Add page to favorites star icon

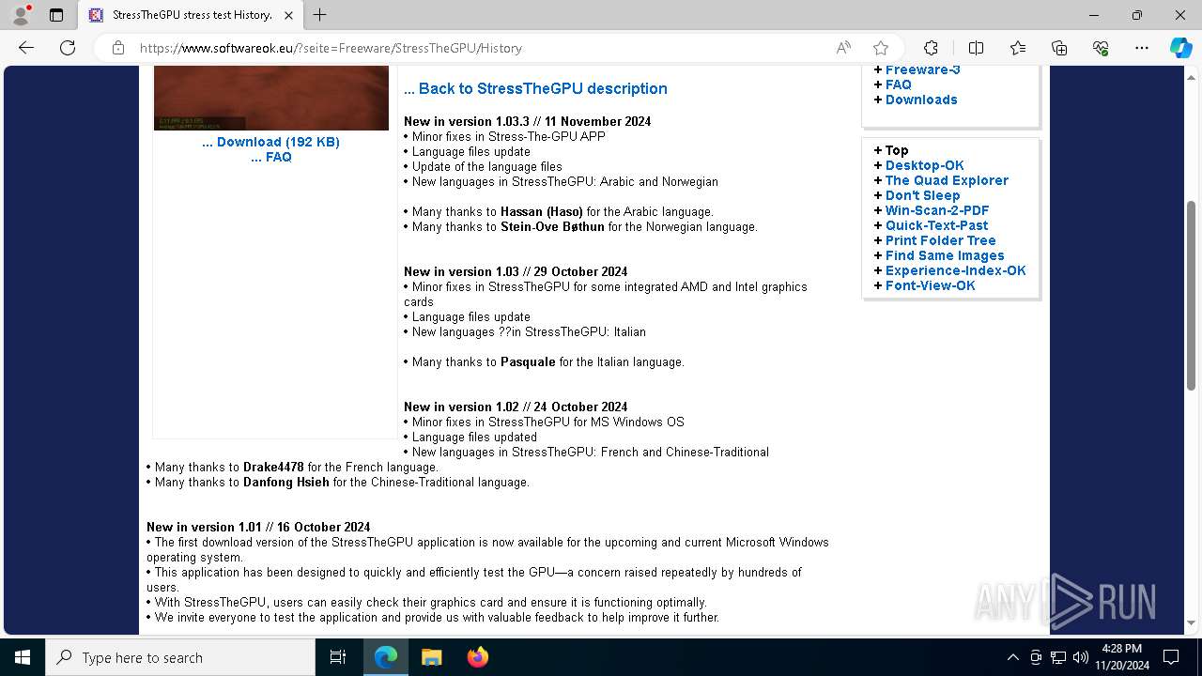[x=880, y=48]
